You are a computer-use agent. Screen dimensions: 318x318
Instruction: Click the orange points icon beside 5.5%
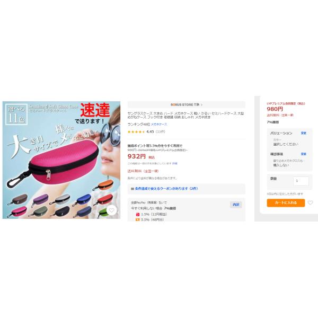click(138, 219)
